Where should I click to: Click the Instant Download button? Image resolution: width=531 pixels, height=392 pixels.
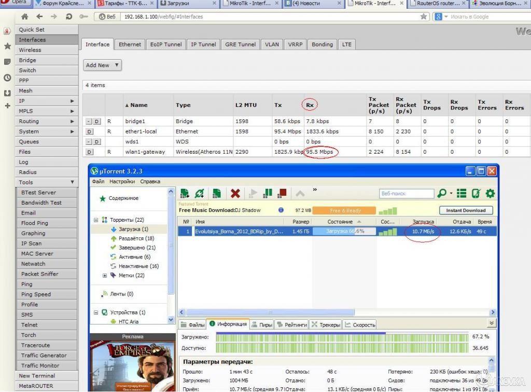pos(466,210)
